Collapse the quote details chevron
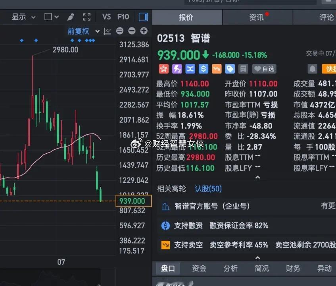 coord(258,177)
